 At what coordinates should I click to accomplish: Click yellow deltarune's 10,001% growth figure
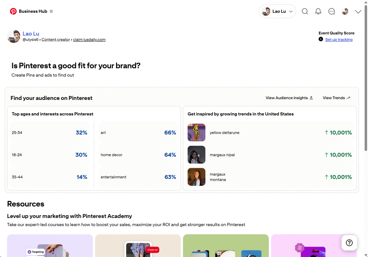click(338, 133)
